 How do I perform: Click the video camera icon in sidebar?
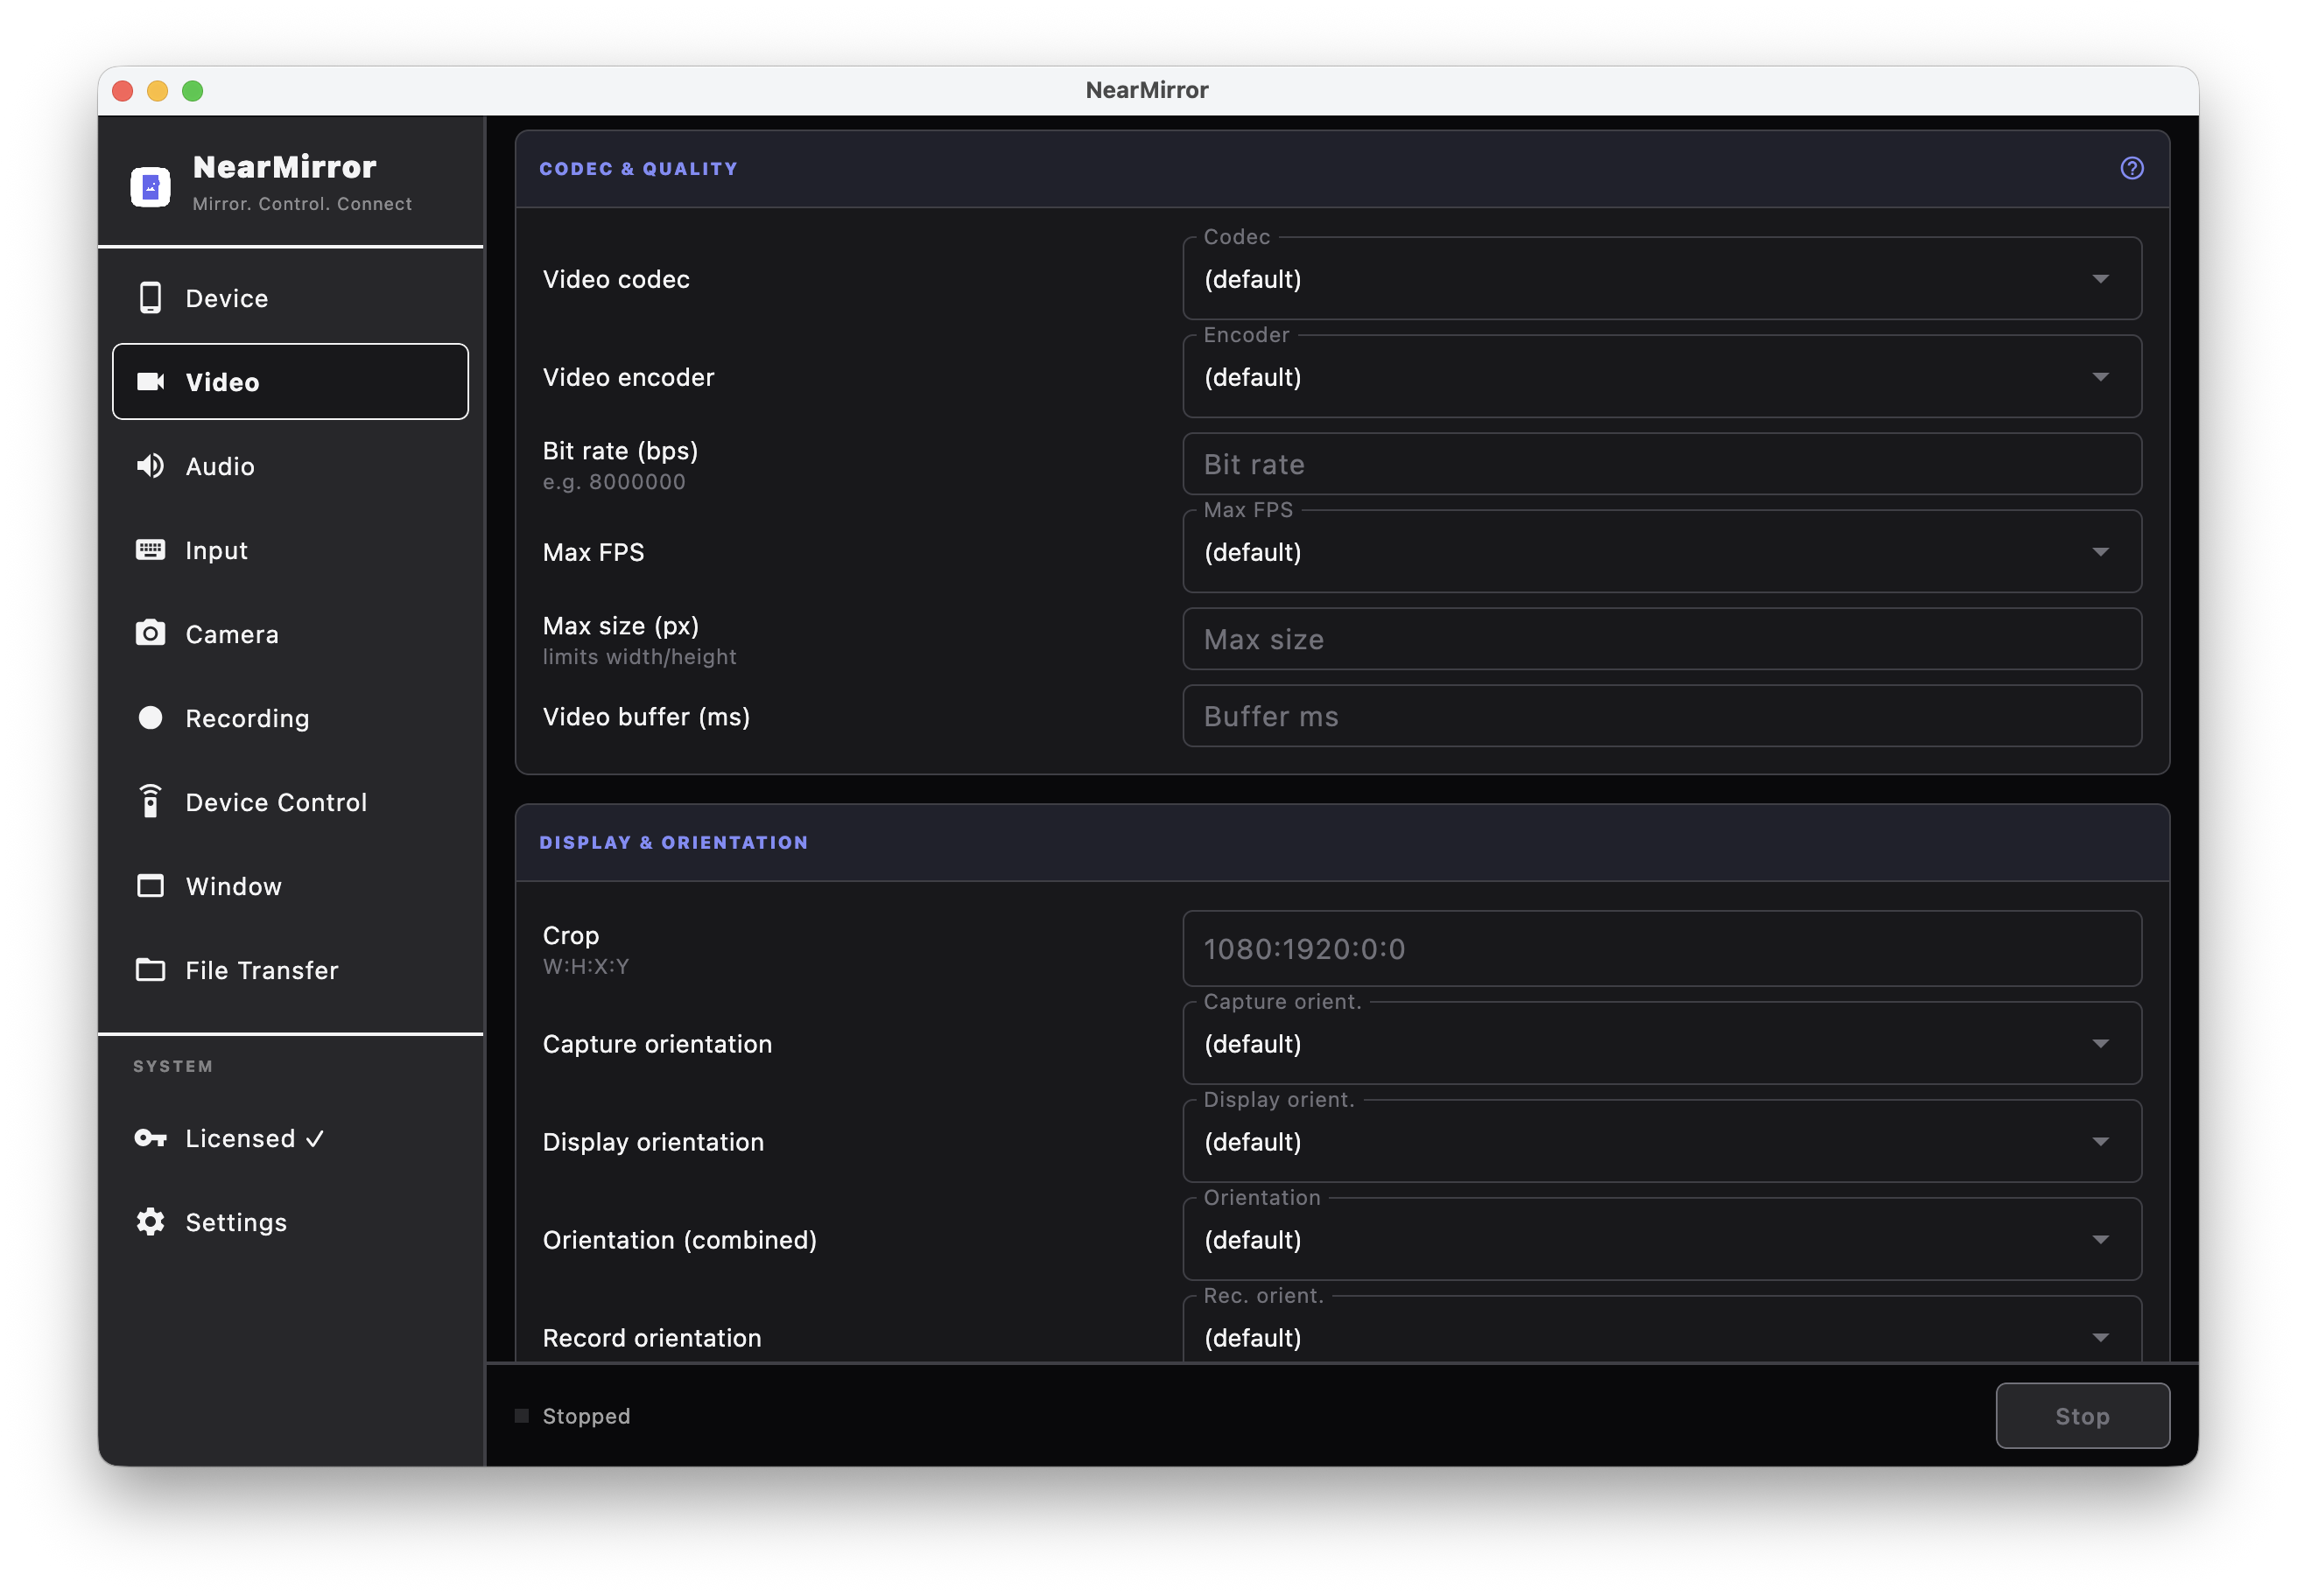(150, 381)
